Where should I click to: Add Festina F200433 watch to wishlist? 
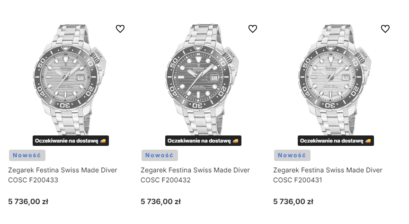pyautogui.click(x=120, y=29)
